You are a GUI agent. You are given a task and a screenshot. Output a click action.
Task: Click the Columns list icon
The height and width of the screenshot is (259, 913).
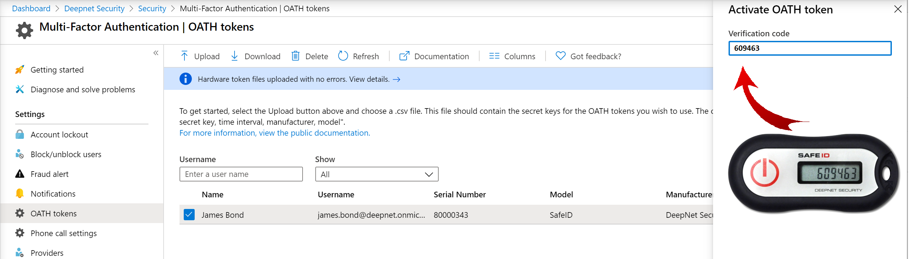click(x=494, y=56)
